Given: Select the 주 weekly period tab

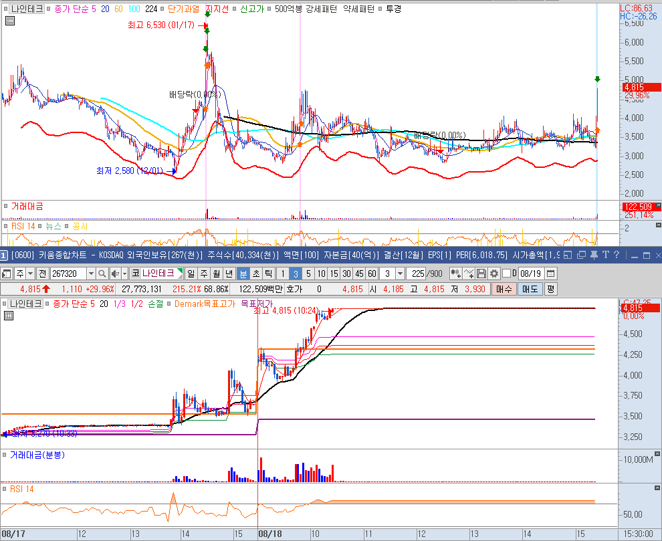Looking at the screenshot, I should [x=204, y=274].
